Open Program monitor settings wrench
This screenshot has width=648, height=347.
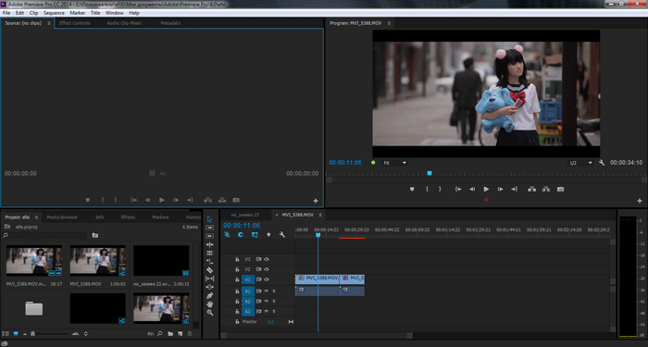(602, 163)
